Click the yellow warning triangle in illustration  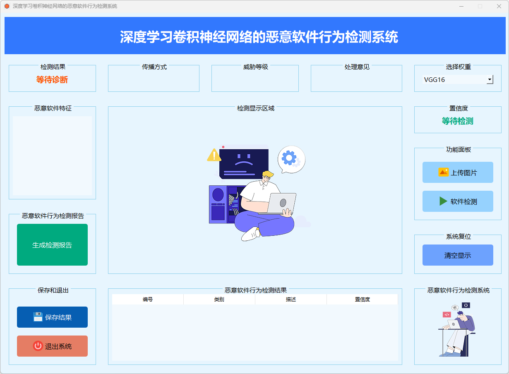click(x=214, y=155)
